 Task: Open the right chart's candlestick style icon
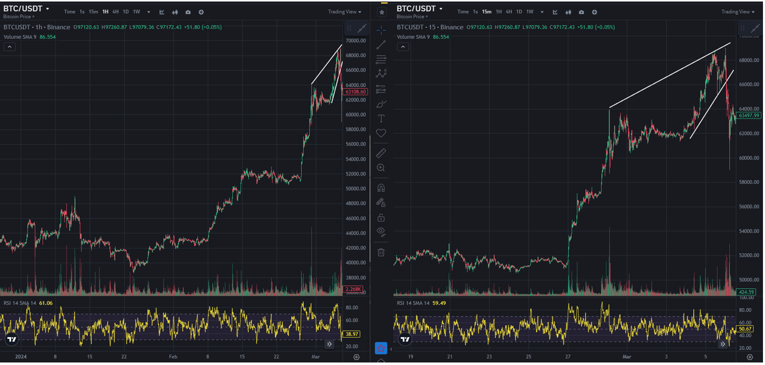[568, 12]
